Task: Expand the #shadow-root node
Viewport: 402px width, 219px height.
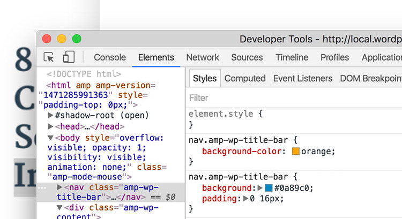Action: point(50,115)
